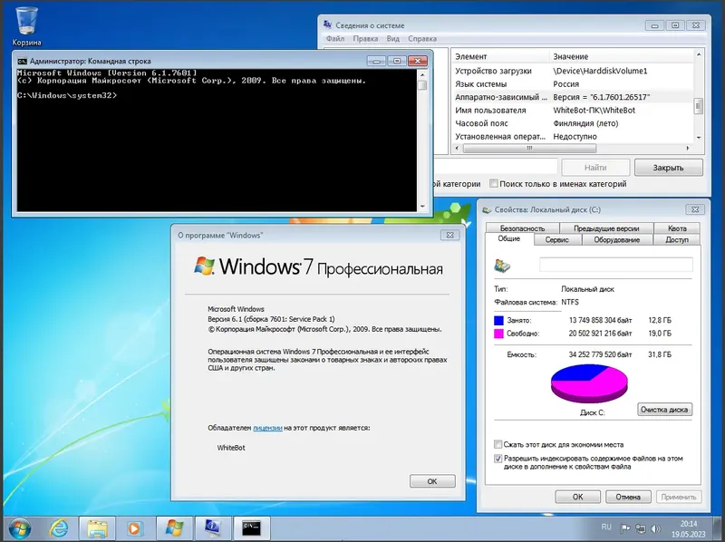Viewport: 725px width, 542px height.
Task: Switch to System Information taskbar button
Action: point(213,528)
